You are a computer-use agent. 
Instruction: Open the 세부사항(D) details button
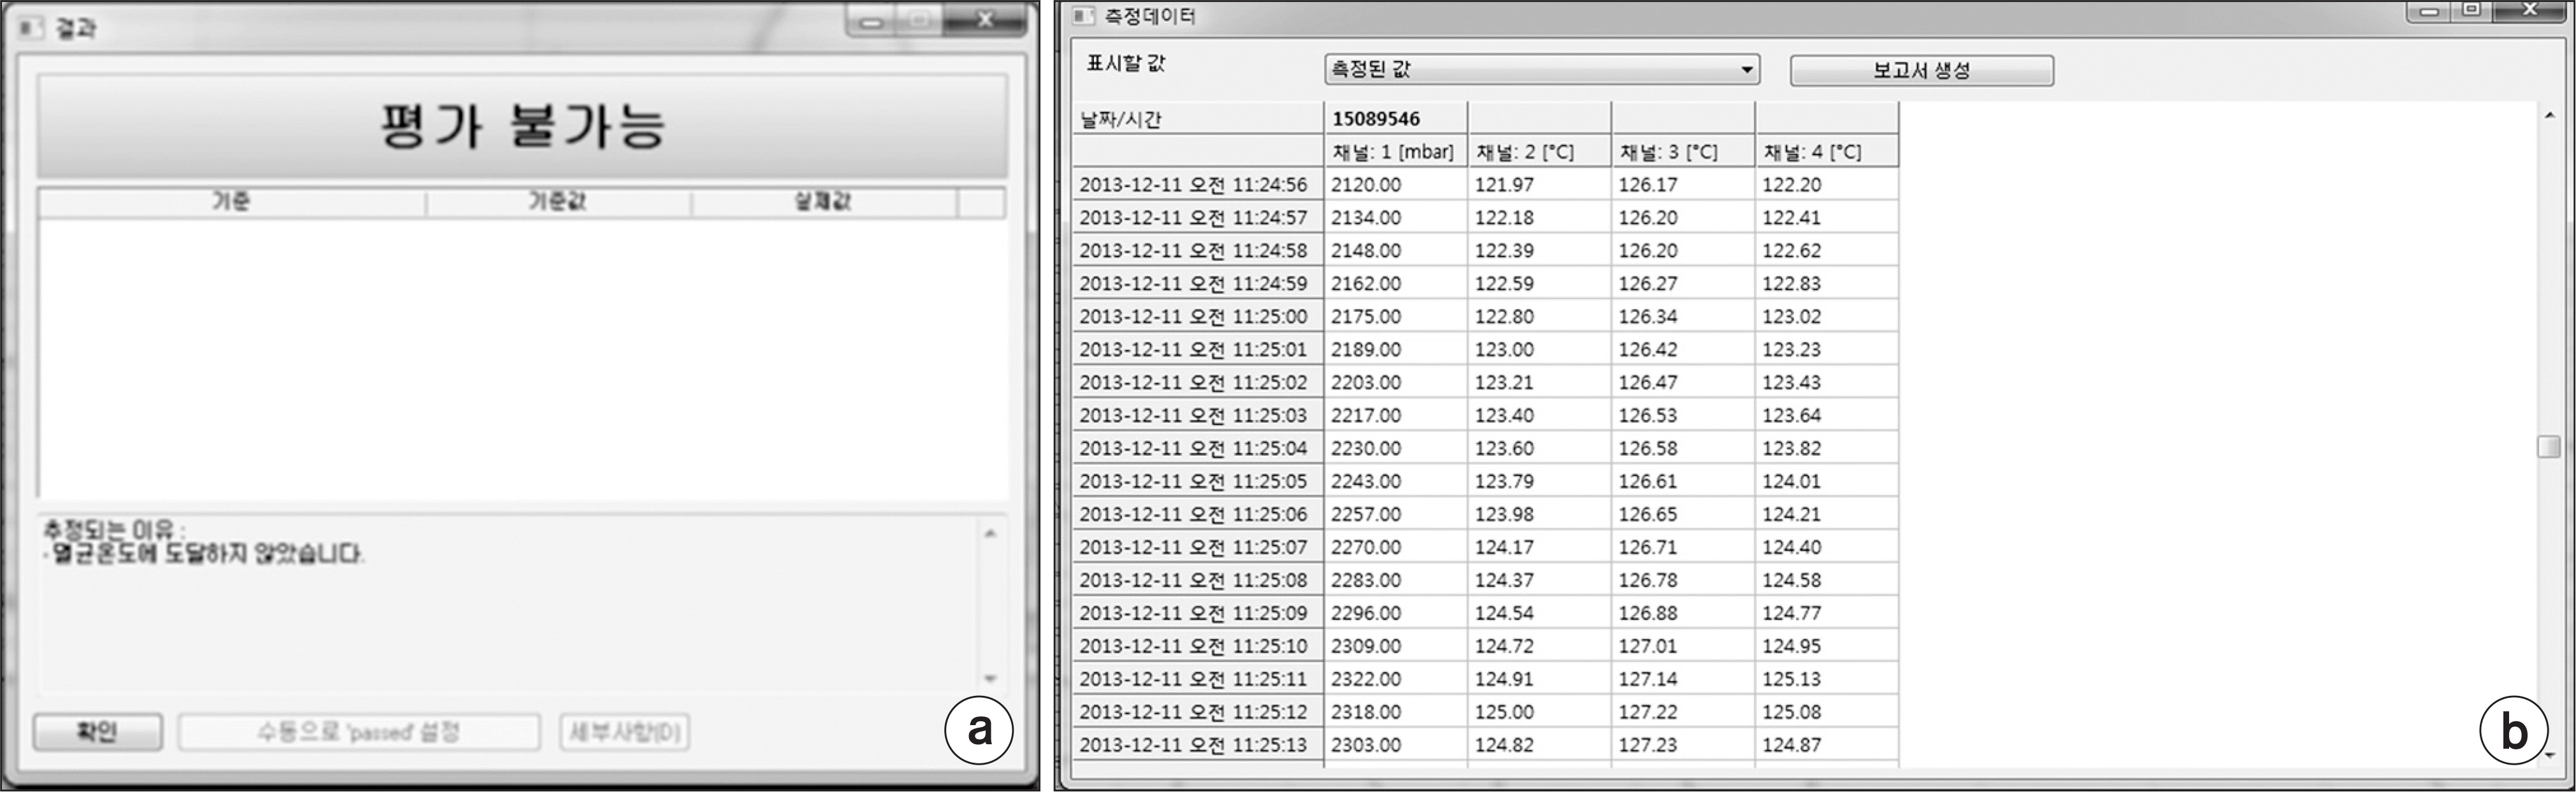click(624, 732)
